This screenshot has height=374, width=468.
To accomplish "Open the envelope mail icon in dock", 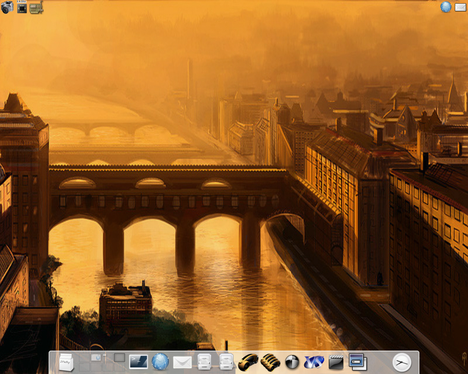I will (182, 362).
